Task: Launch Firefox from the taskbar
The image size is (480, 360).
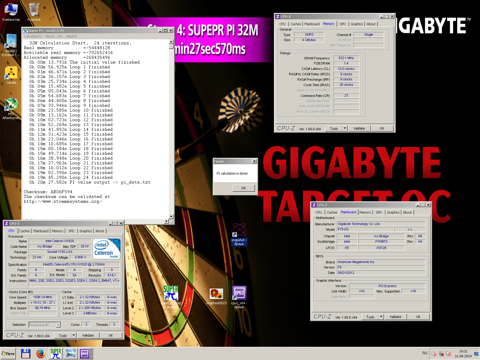Action: click(41, 354)
